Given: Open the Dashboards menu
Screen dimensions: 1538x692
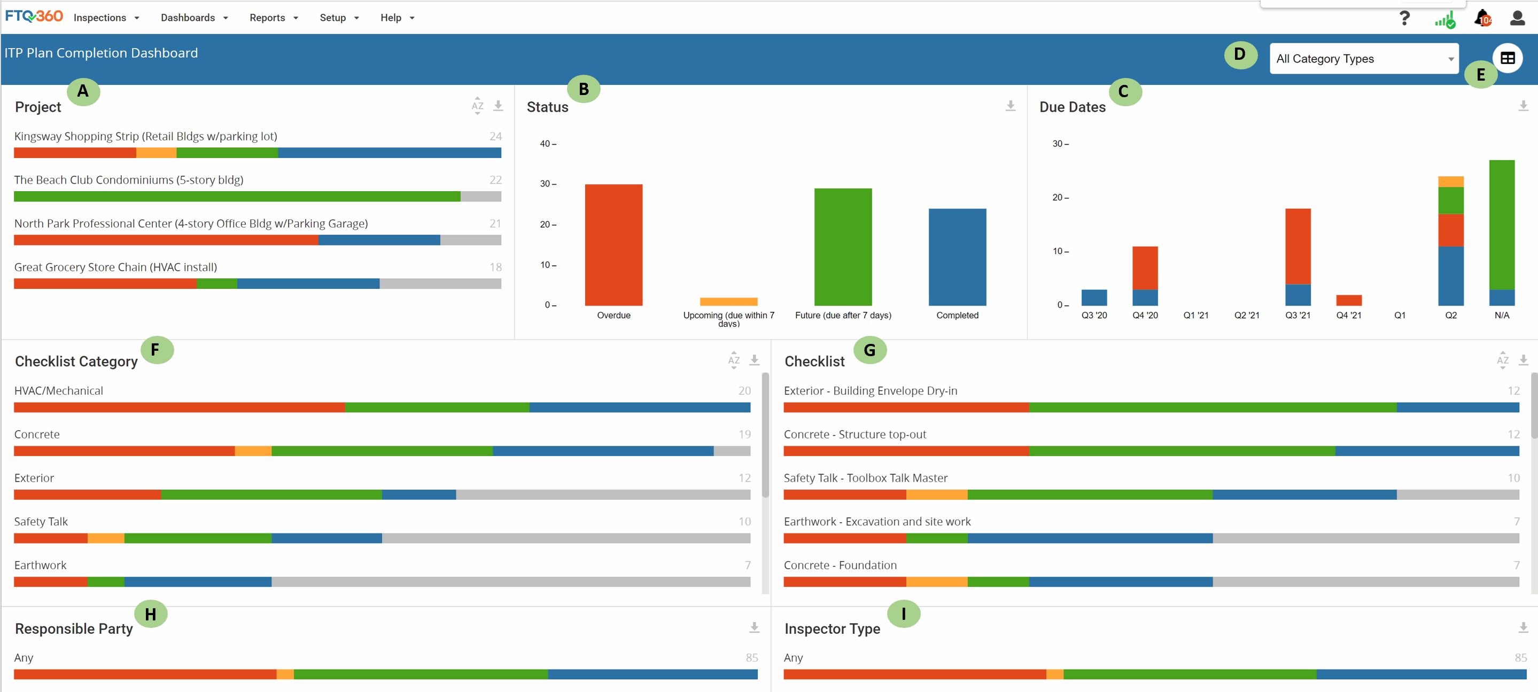Looking at the screenshot, I should (194, 18).
